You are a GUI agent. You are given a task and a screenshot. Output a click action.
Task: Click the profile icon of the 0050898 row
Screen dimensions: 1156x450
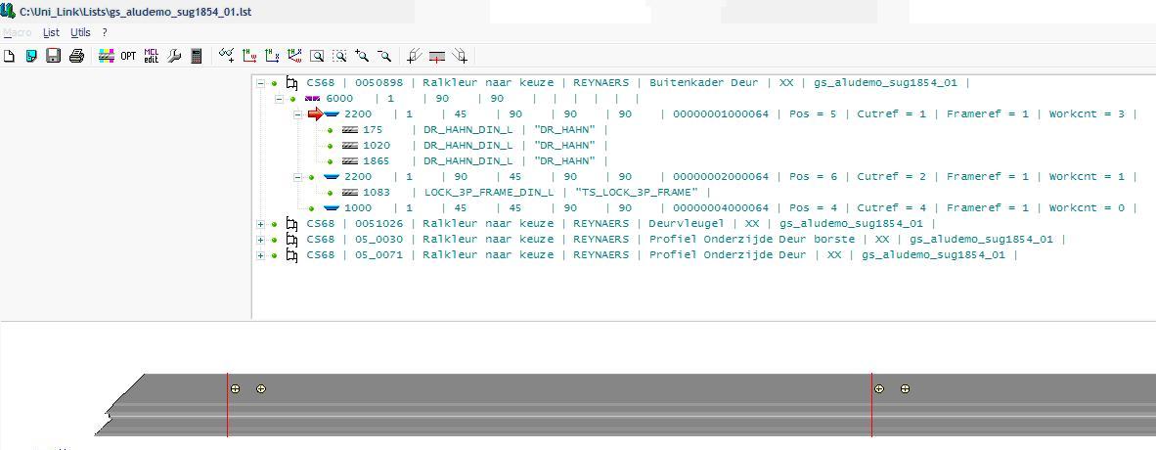click(292, 83)
